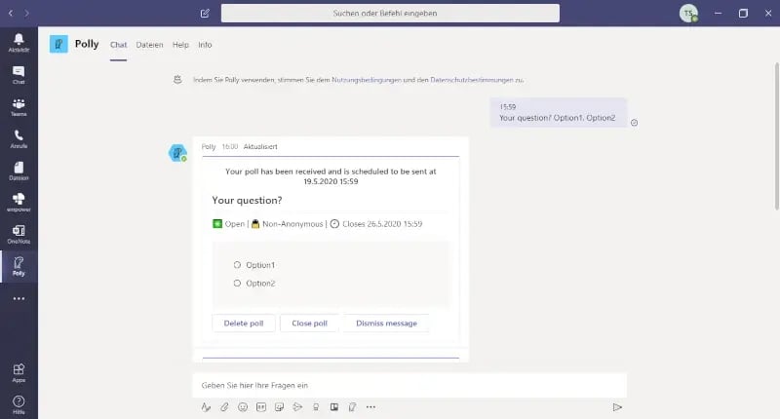The width and height of the screenshot is (780, 419).
Task: Open the Apps store in sidebar
Action: pyautogui.click(x=19, y=373)
